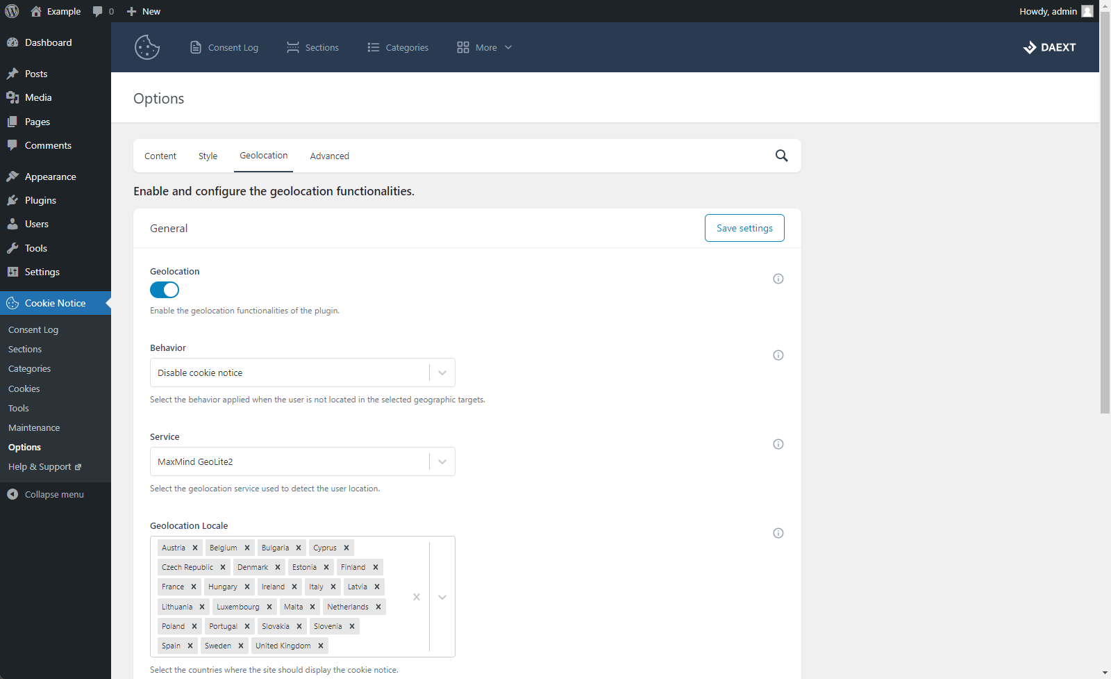Click the New content plus button
Screen dimensions: 1111x679
pos(144,11)
